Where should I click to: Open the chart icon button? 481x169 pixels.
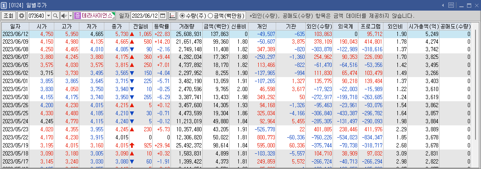[172, 16]
